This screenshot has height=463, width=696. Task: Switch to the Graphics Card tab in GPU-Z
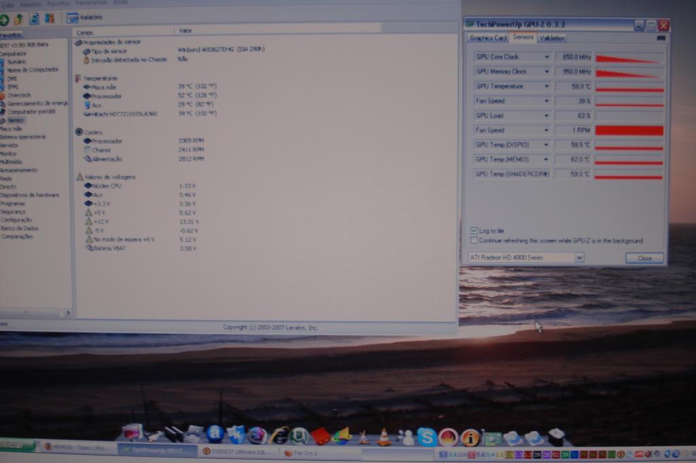click(x=488, y=38)
